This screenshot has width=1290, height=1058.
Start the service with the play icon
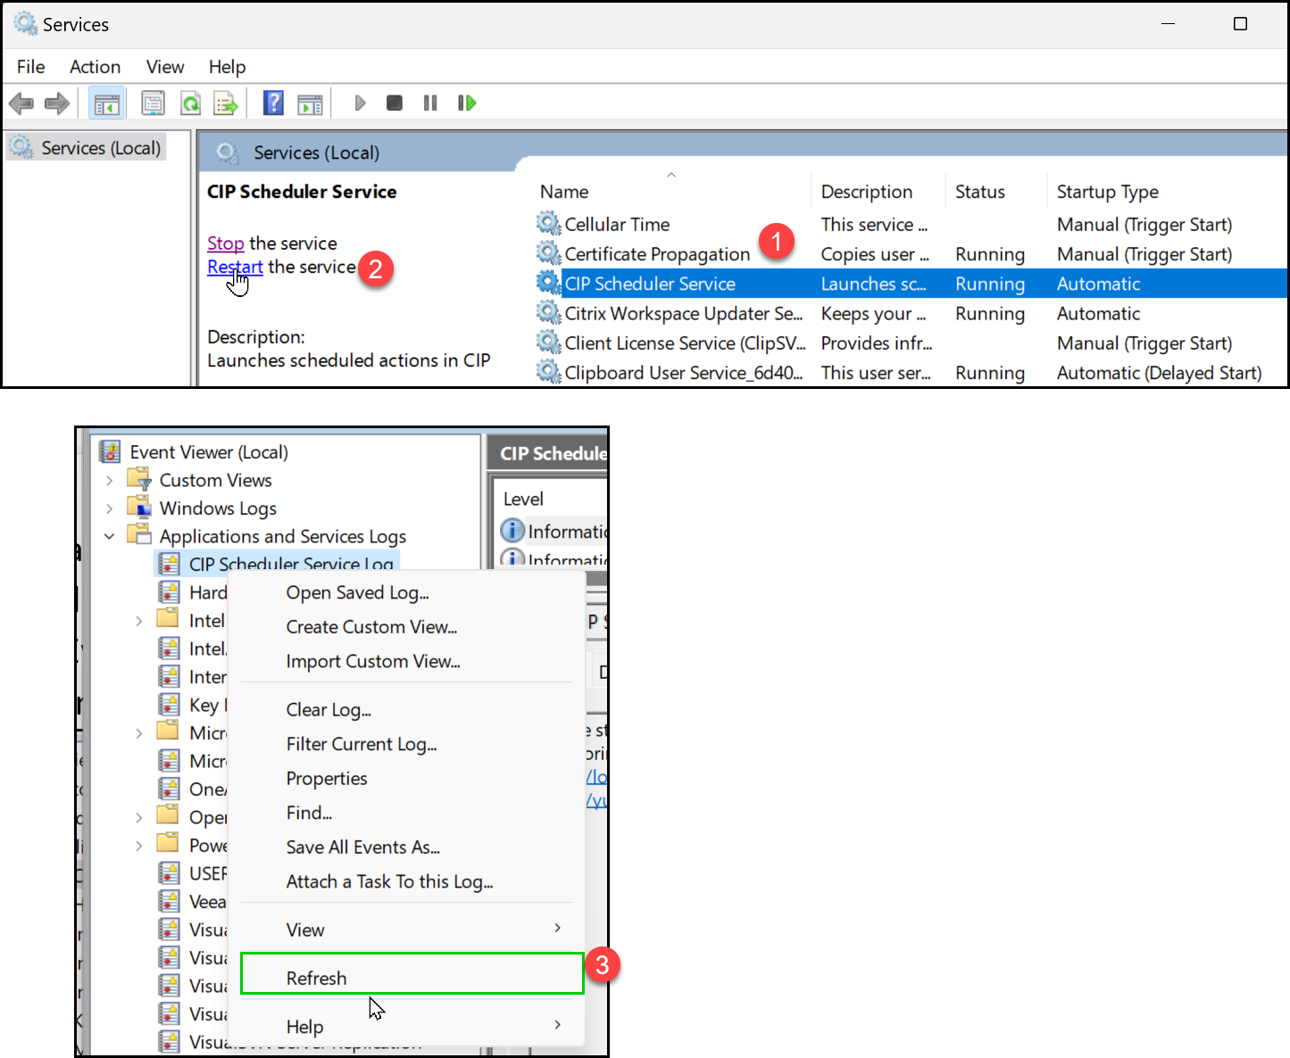pos(360,103)
